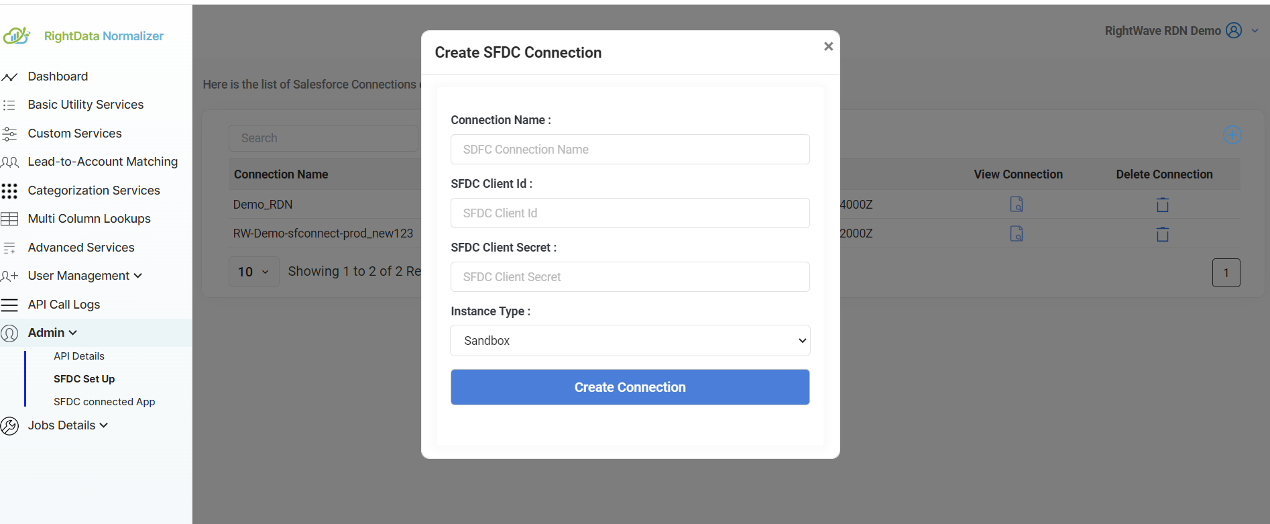Select SFDC connected App submenu item
Viewport: 1270px width, 524px height.
104,402
